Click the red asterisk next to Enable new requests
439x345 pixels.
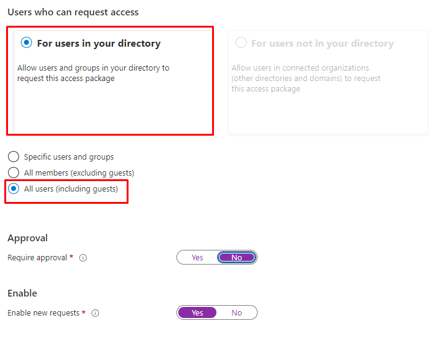pyautogui.click(x=84, y=312)
